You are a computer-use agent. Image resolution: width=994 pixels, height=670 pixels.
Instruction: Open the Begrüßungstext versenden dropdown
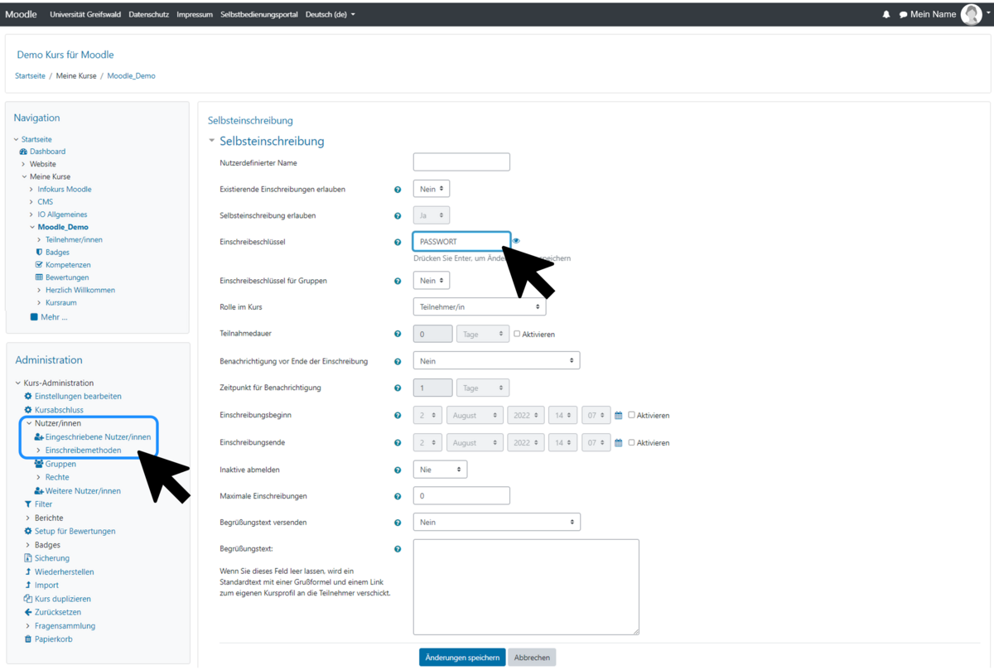[496, 523]
